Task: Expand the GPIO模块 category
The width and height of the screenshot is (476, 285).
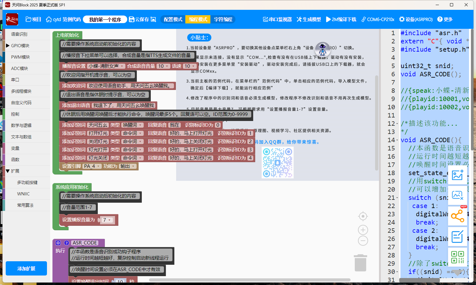Action: [x=8, y=46]
